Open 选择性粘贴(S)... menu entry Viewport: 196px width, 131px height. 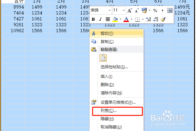coord(116,67)
